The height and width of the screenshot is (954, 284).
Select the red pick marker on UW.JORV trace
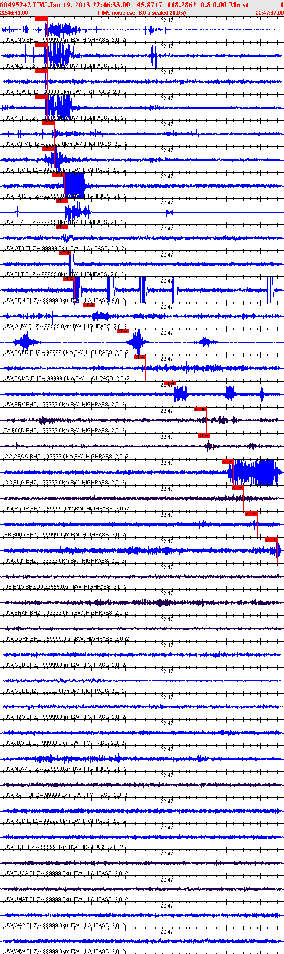[x=48, y=123]
